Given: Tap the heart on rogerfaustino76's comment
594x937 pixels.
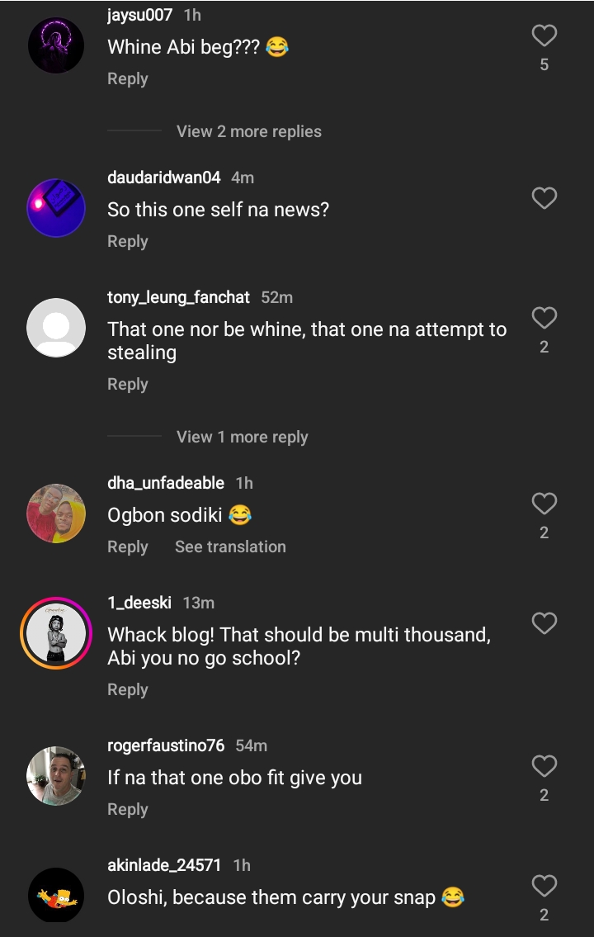Looking at the screenshot, I should coord(544,765).
